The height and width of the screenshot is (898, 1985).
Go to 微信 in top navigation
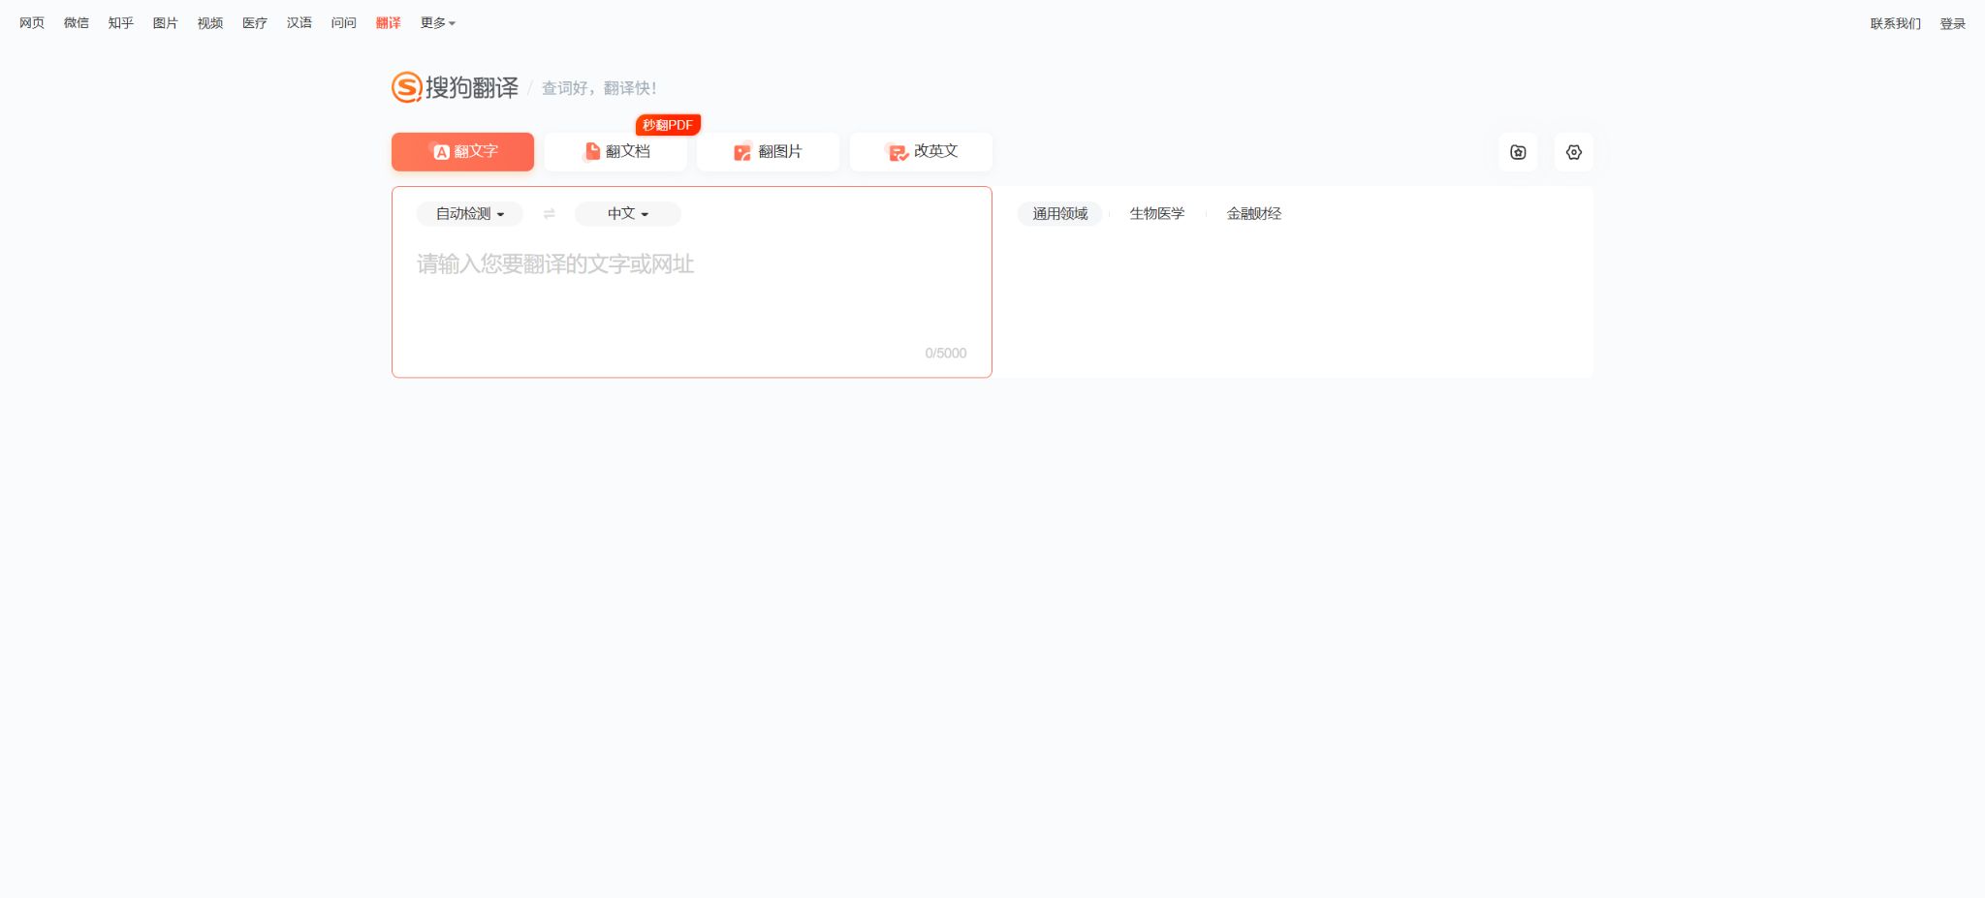pos(77,22)
